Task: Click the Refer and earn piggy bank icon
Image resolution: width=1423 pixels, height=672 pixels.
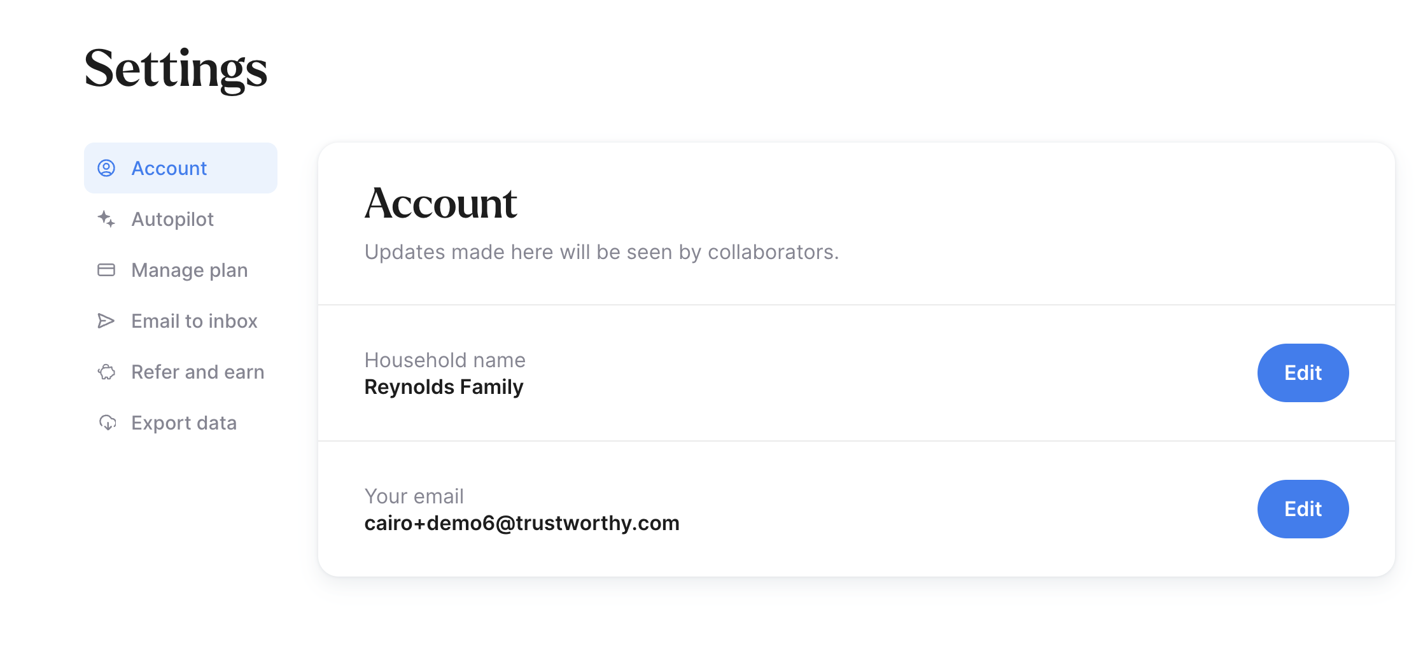Action: (106, 372)
